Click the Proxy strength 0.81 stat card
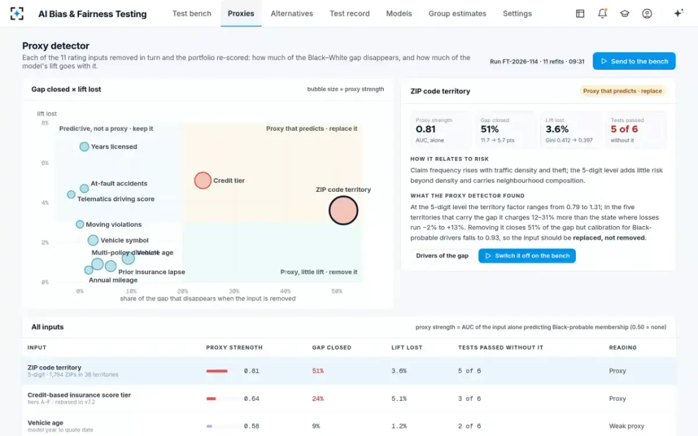Viewport: 698px width, 436px height. coord(441,131)
